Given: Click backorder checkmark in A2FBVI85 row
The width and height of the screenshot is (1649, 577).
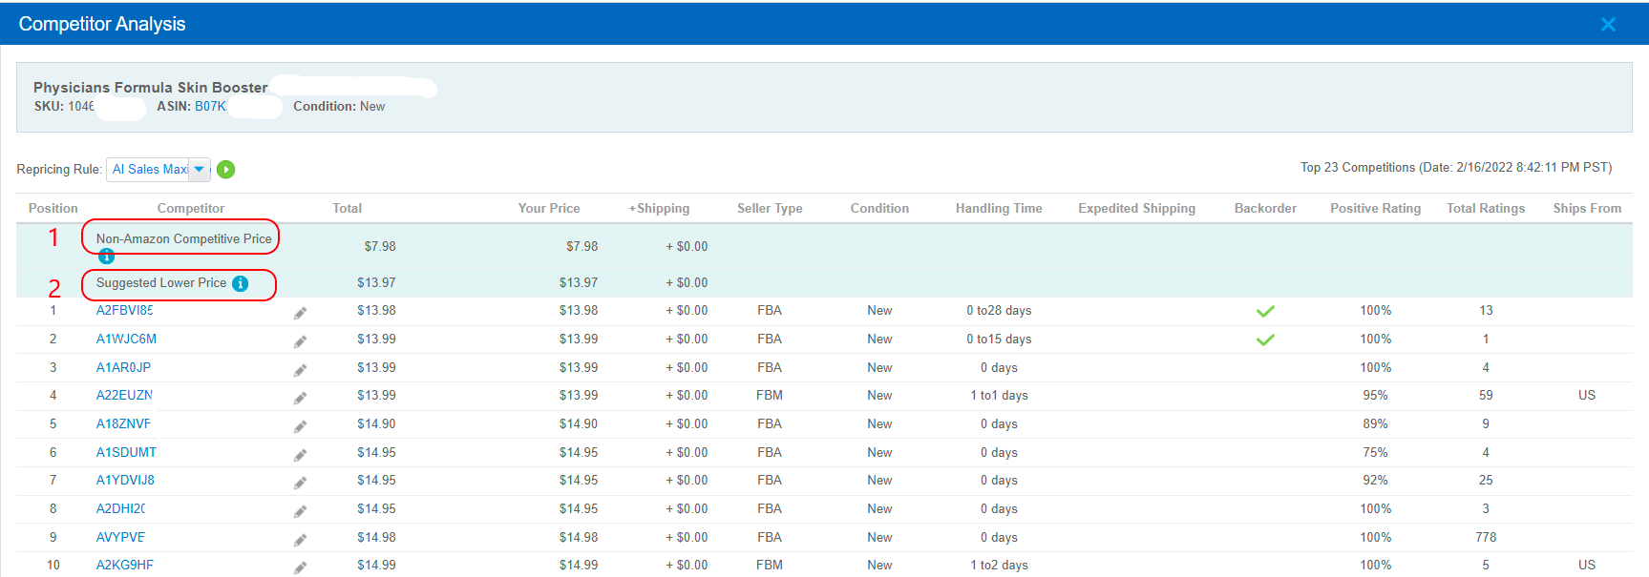Looking at the screenshot, I should pos(1265,311).
